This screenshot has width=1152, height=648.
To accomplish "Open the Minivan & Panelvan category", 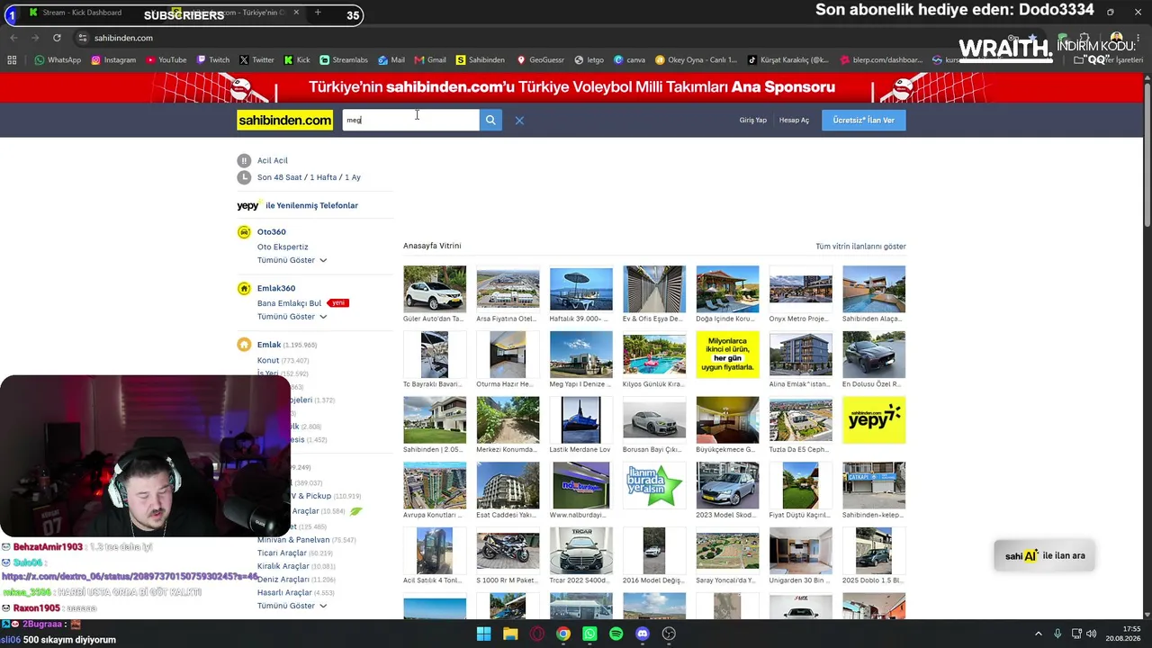I will click(x=293, y=540).
